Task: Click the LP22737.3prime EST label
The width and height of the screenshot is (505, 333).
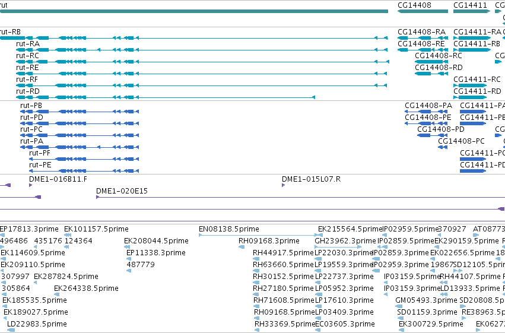Action: (344, 277)
